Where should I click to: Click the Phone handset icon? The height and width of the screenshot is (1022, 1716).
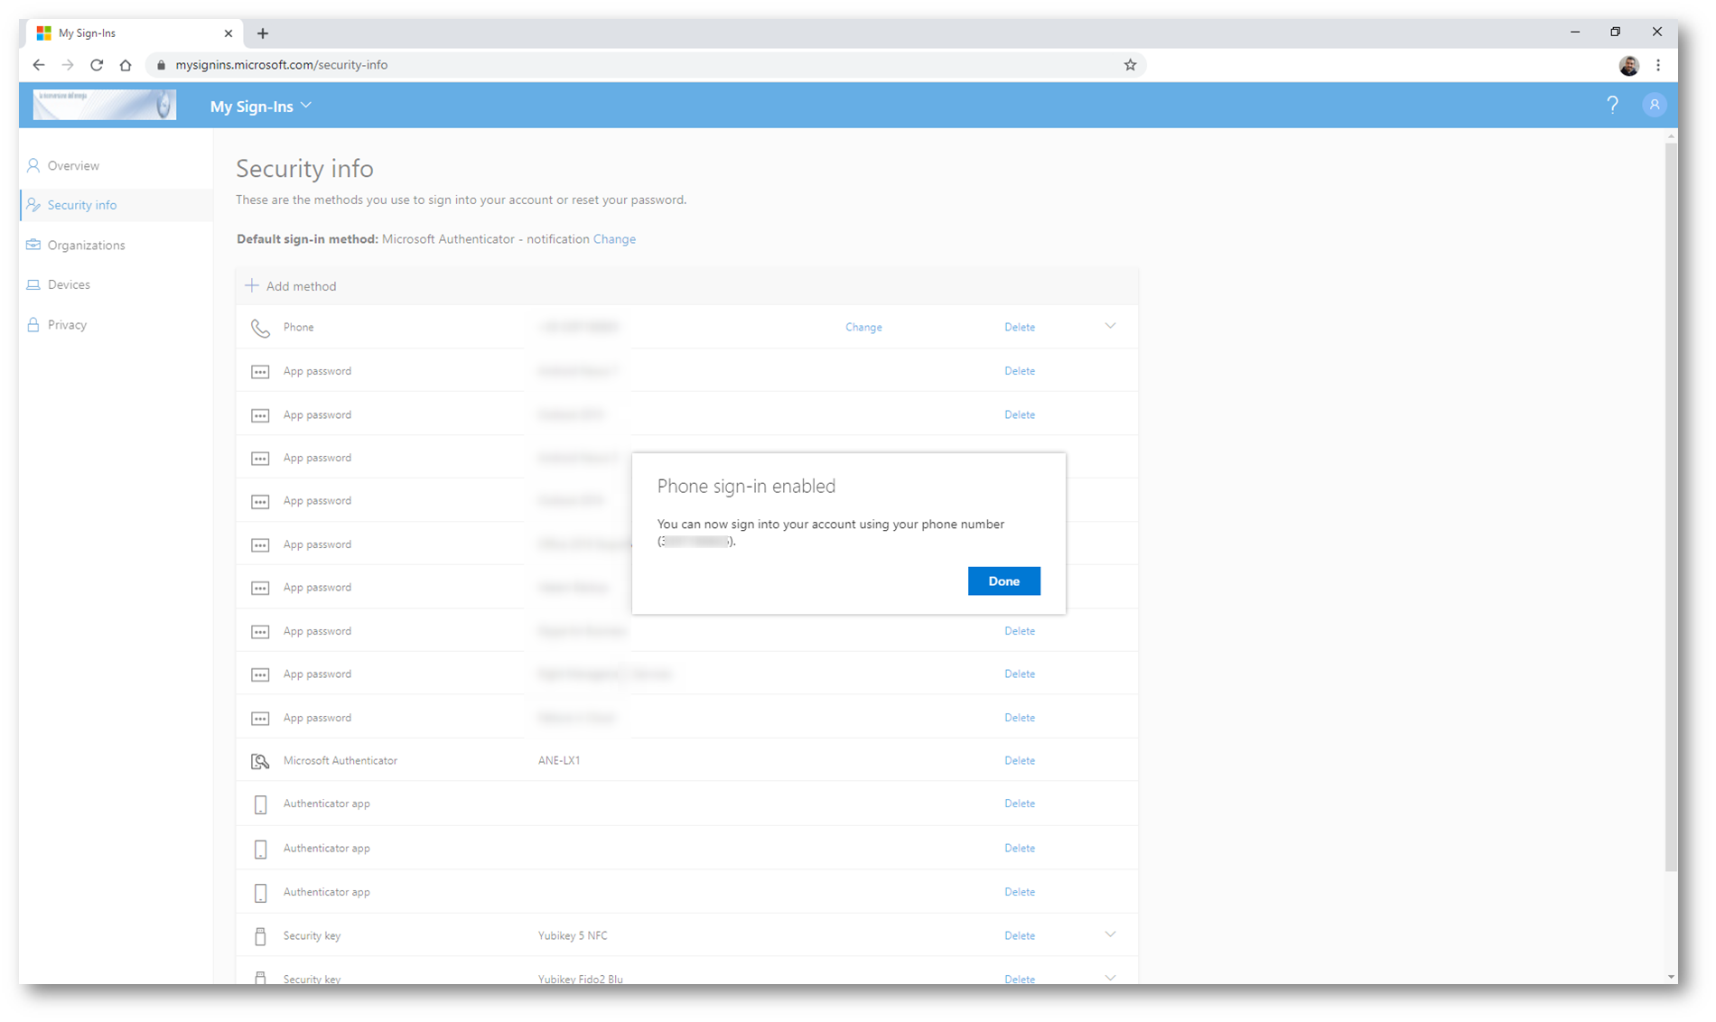pos(260,329)
